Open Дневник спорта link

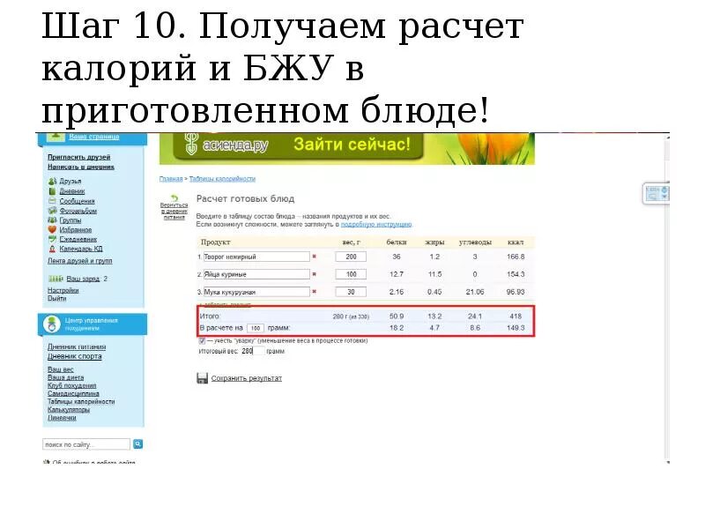tap(75, 356)
